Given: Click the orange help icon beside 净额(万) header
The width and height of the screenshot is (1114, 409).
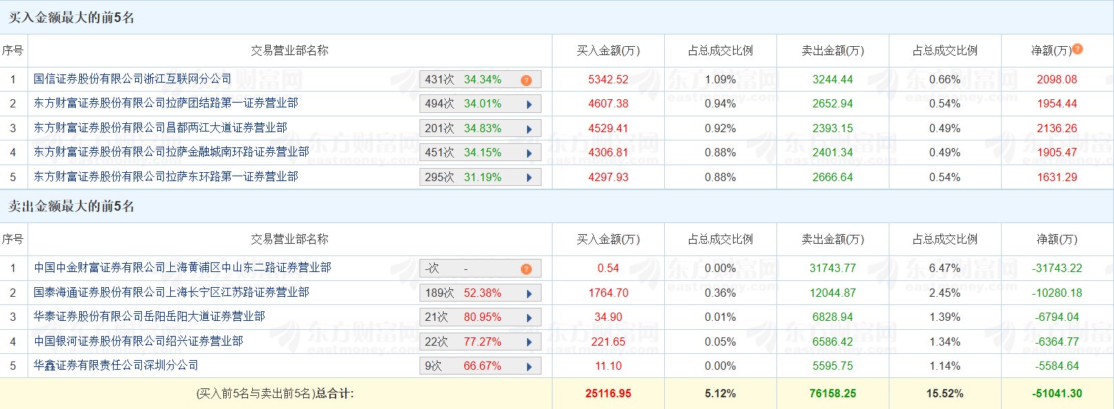Looking at the screenshot, I should pos(1077,50).
